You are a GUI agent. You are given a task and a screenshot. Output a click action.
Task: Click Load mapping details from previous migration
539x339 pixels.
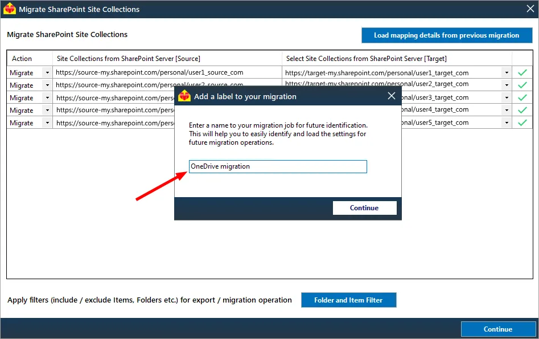pos(447,35)
